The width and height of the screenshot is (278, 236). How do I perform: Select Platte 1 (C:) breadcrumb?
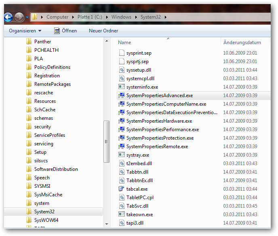(90, 17)
